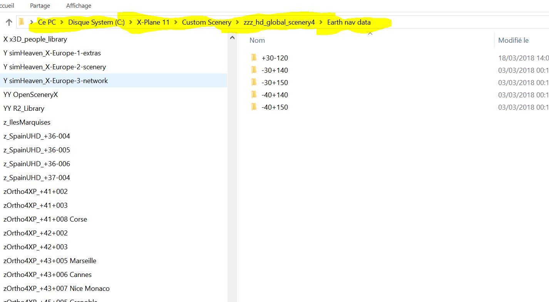549x302 pixels.
Task: Select zOrtho4XP_+43+006 Cannes folder
Action: pyautogui.click(x=47, y=275)
